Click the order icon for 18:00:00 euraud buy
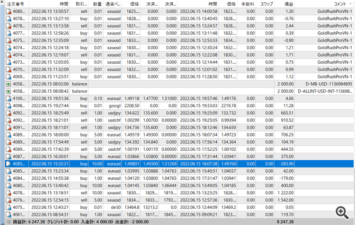 click(9, 135)
